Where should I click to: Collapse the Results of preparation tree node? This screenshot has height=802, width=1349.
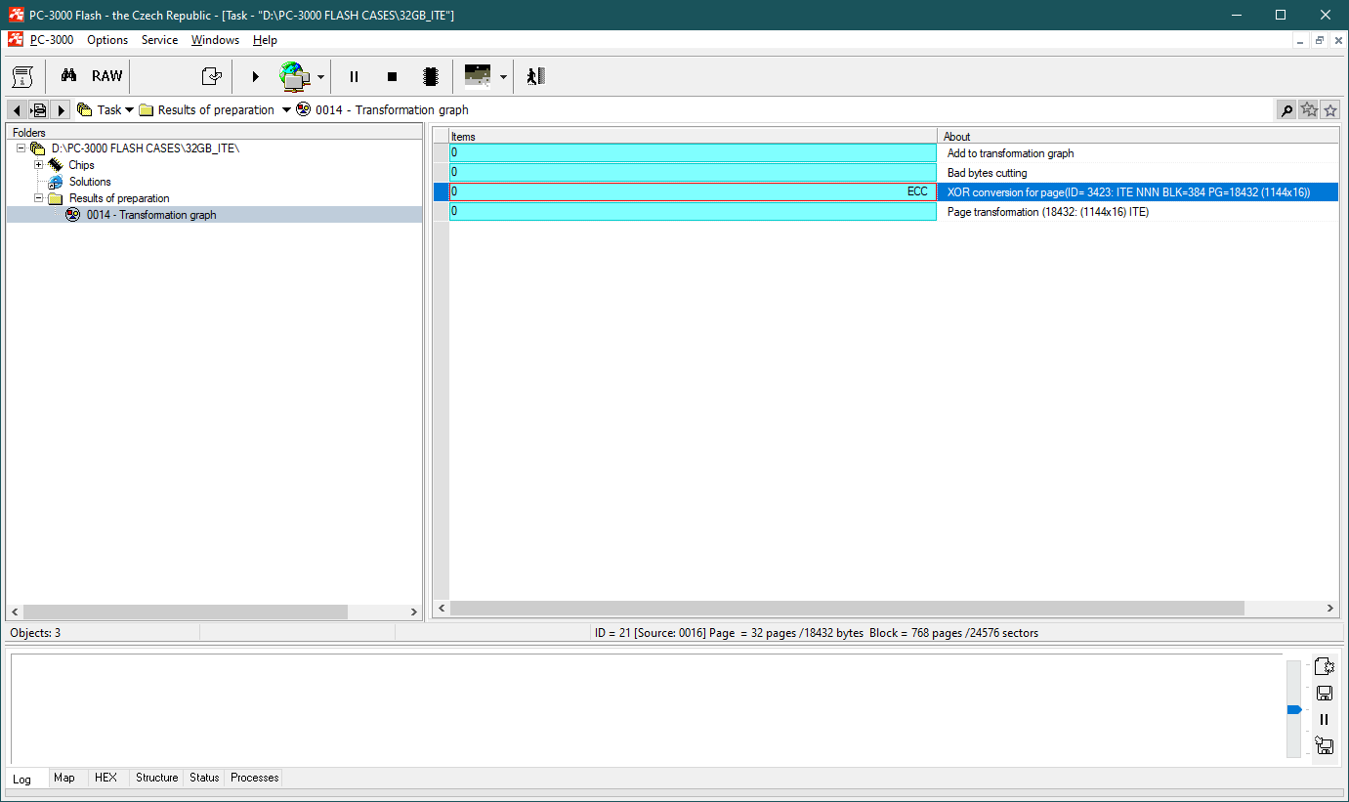[x=39, y=198]
